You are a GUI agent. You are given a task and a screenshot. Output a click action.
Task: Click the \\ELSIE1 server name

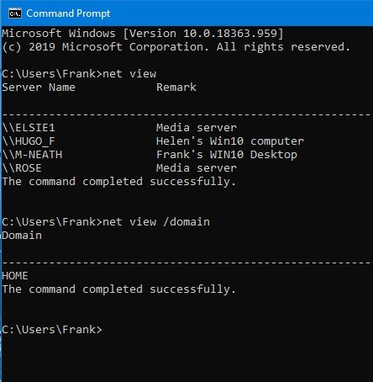29,128
